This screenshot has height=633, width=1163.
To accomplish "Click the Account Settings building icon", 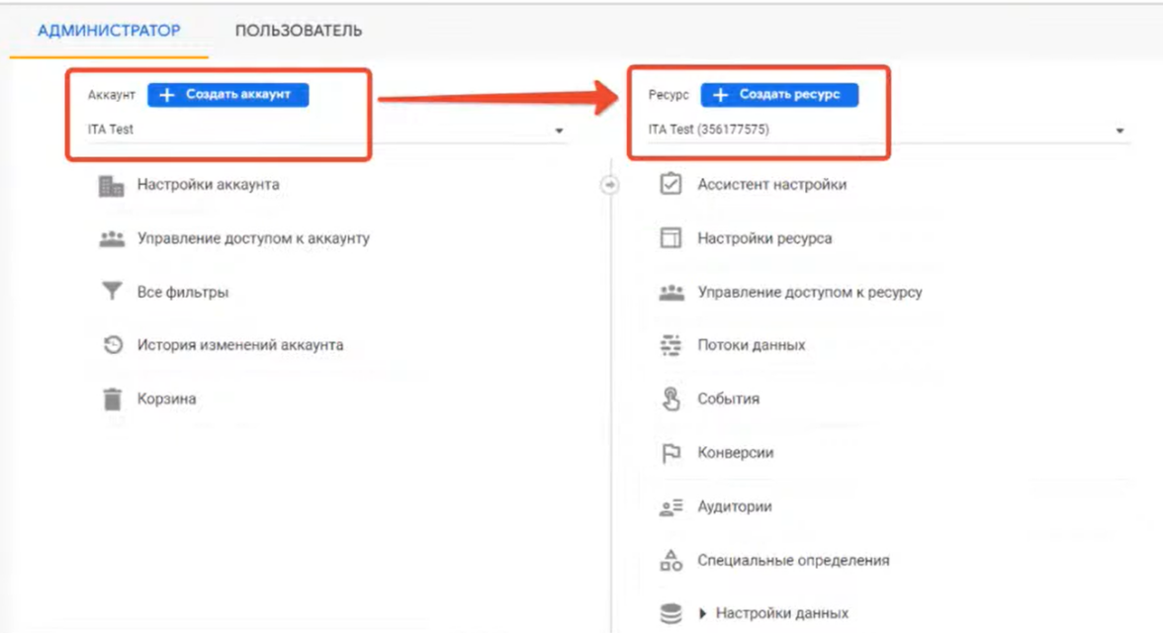I will [112, 185].
